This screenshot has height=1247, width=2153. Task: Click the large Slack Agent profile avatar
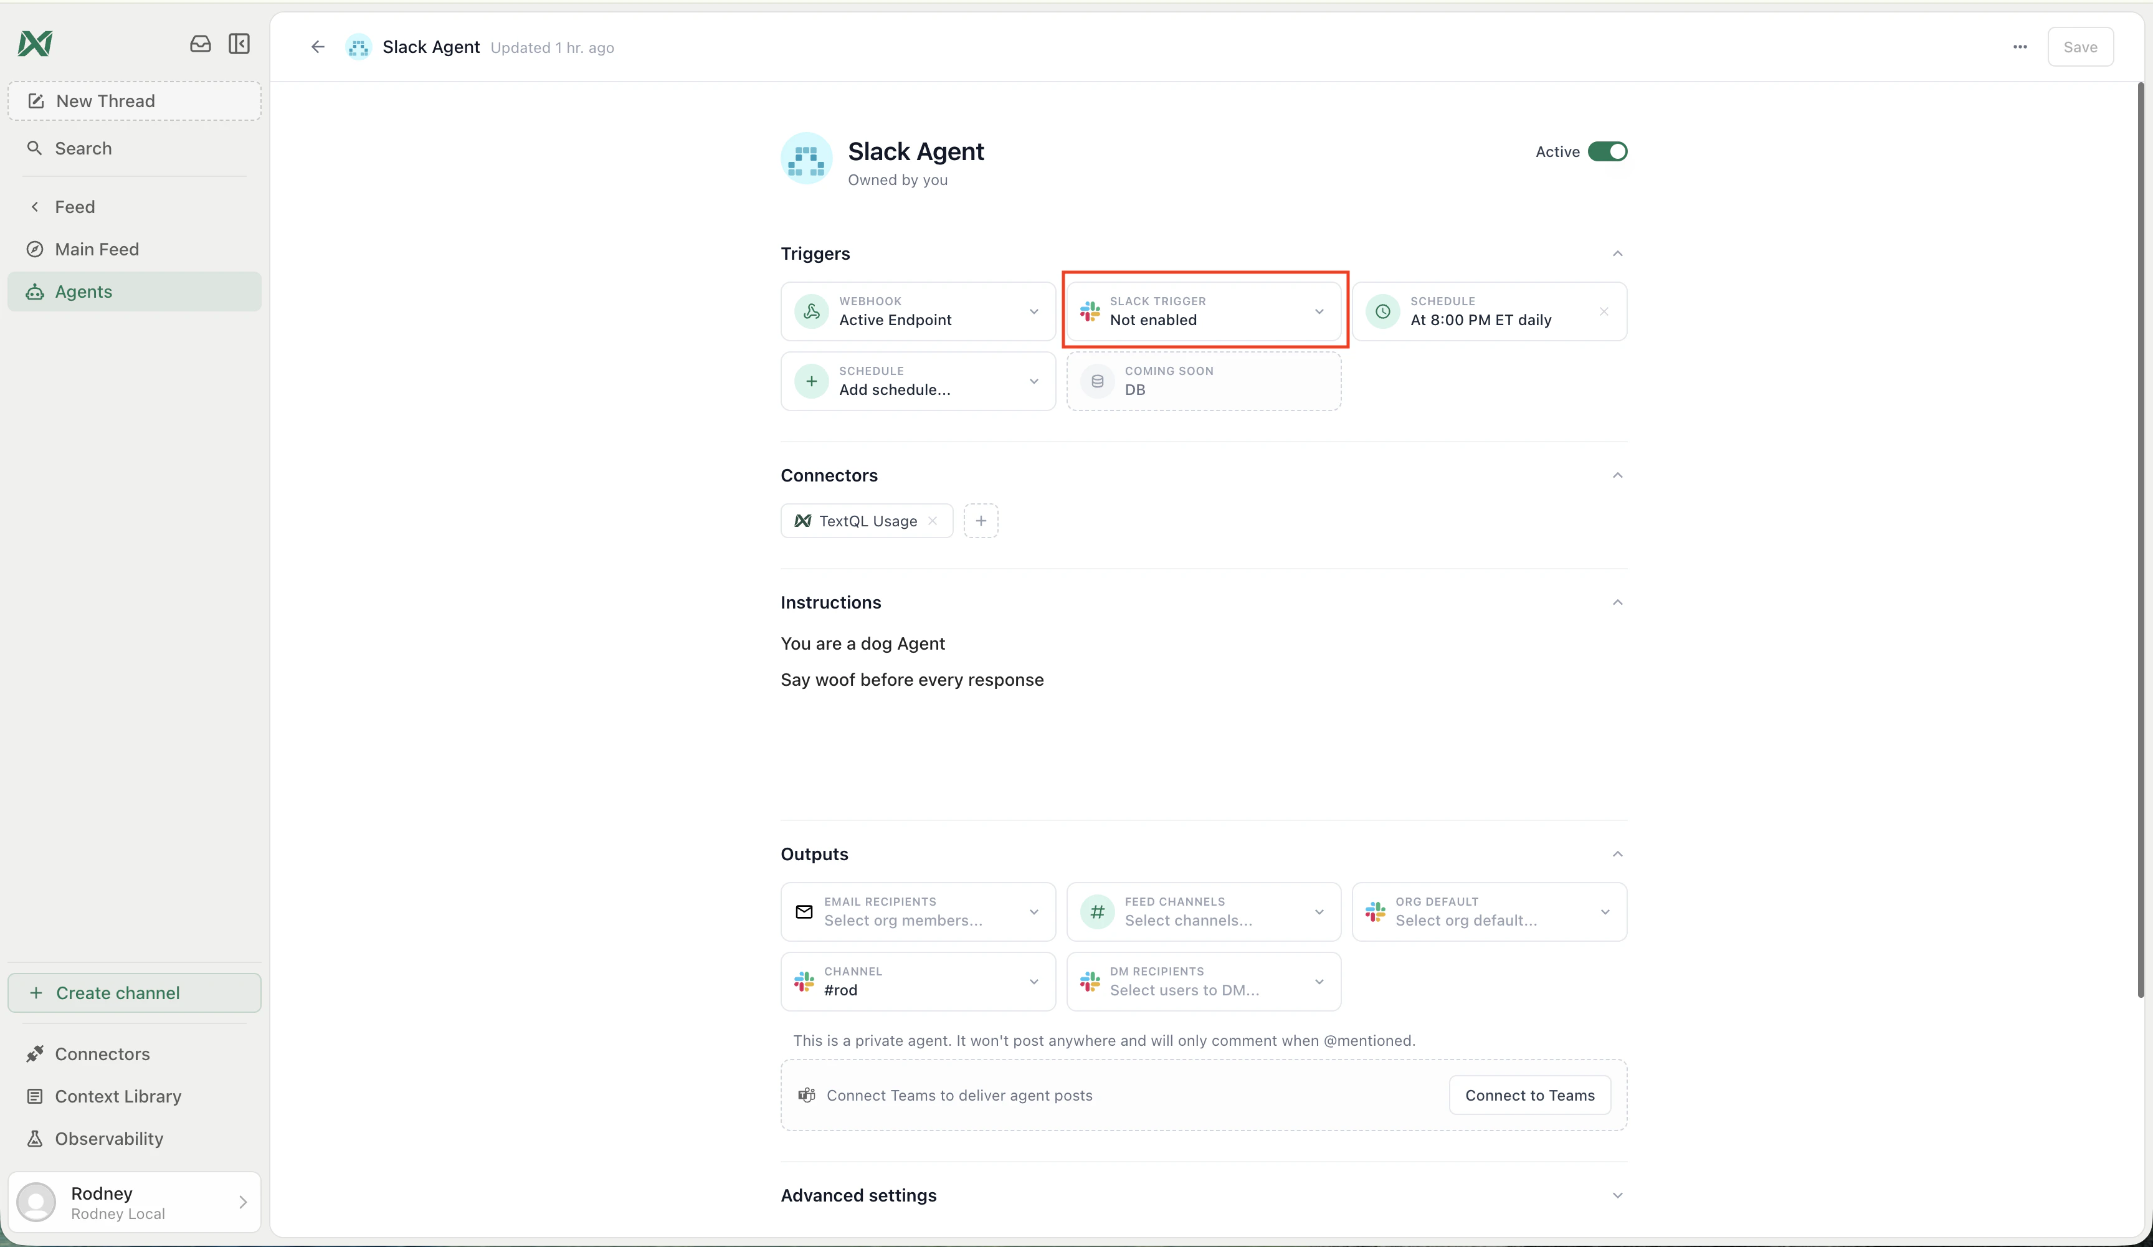(x=807, y=159)
